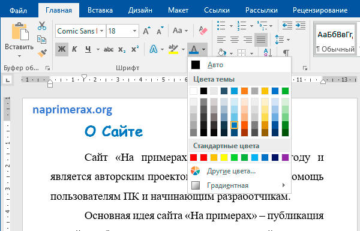Toggle underline Ч formatting
360x231 pixels.
click(88, 49)
